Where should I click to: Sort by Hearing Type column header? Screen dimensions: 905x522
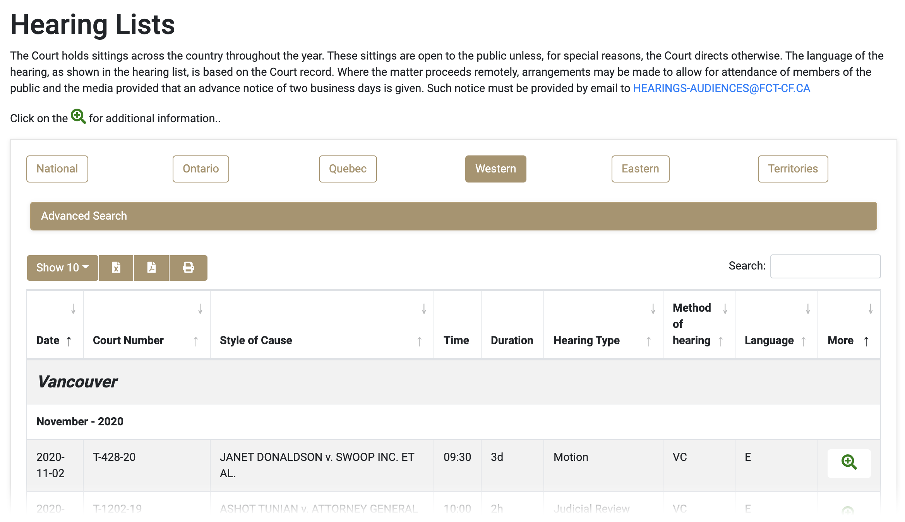pos(586,340)
